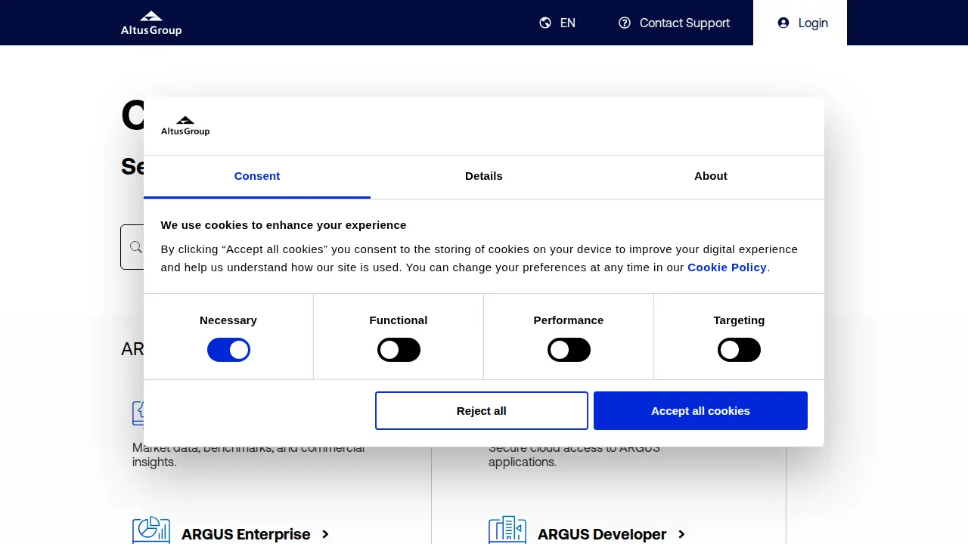Click the ARGUS Enterprise chart icon
The image size is (968, 544).
151,530
